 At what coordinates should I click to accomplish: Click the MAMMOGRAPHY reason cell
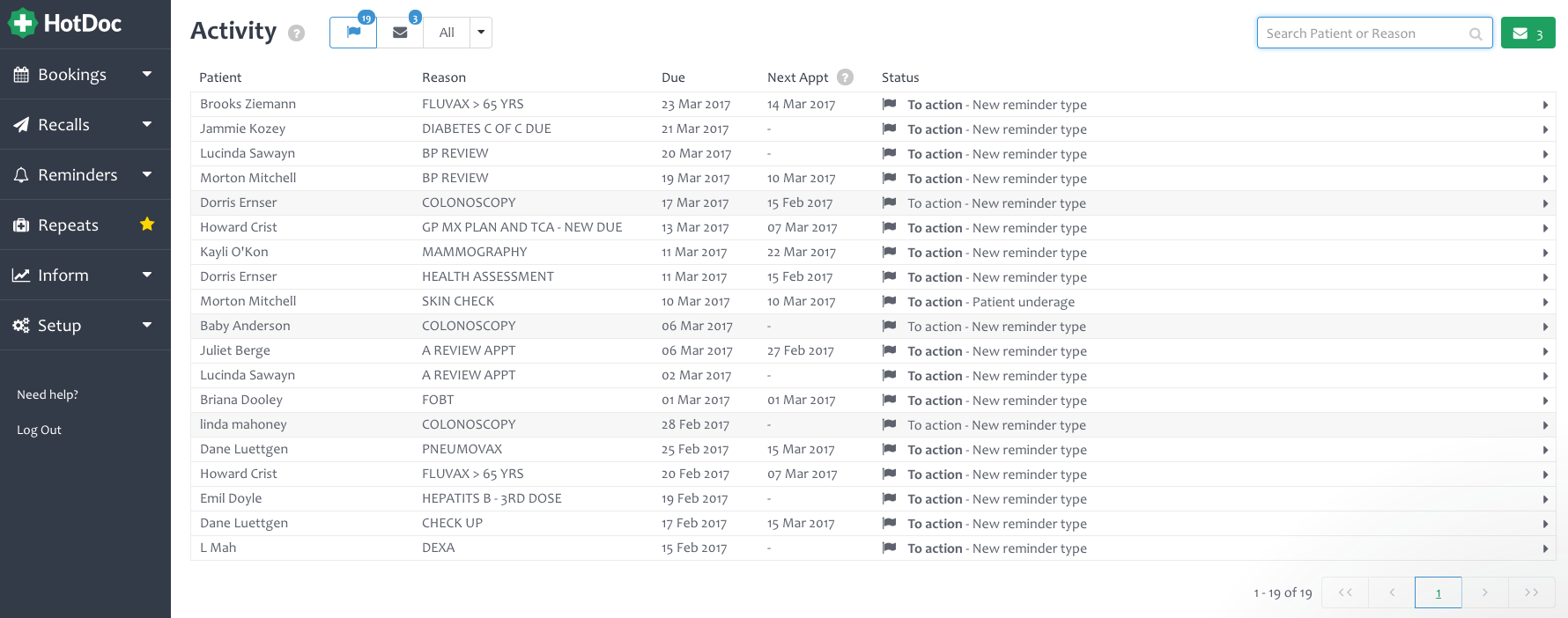pyautogui.click(x=475, y=252)
